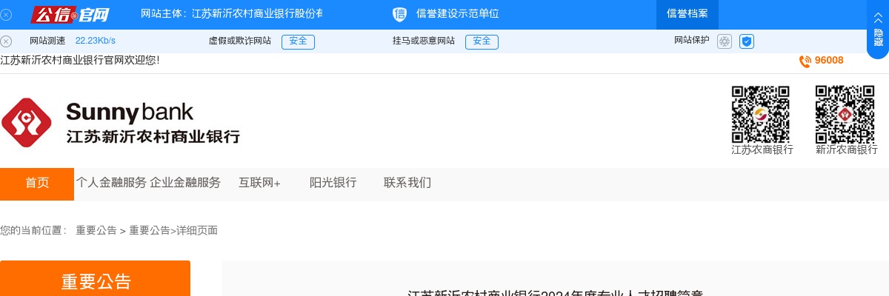This screenshot has width=889, height=296.
Task: Click the gear icon next to 网站保护
Action: click(x=725, y=41)
